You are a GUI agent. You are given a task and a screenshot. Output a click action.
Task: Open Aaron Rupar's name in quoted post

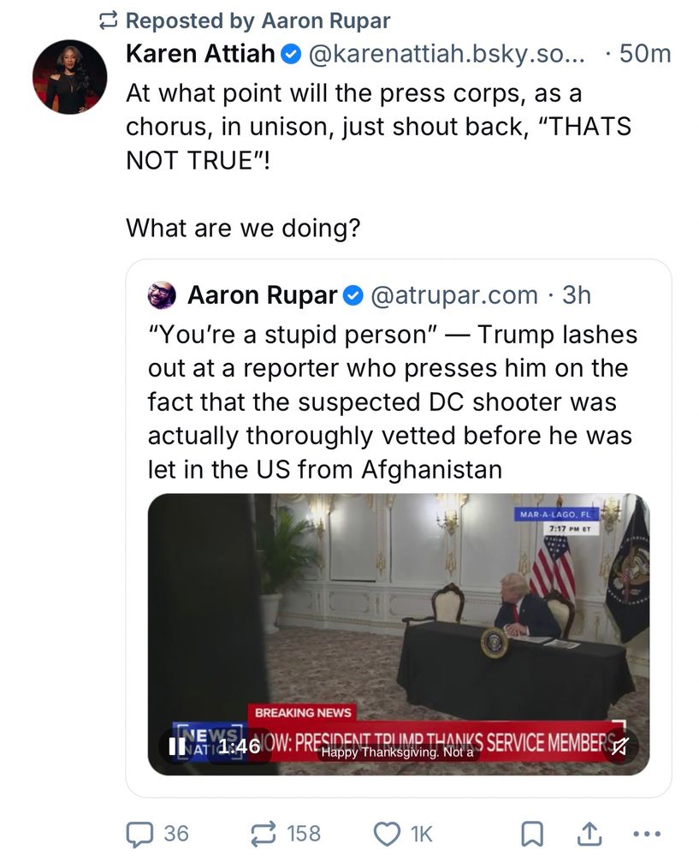click(x=263, y=295)
